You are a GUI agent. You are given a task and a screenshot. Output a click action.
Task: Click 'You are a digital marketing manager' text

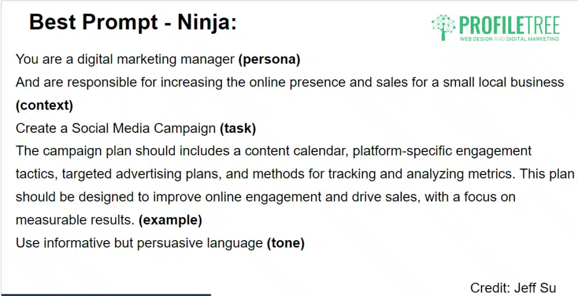tap(125, 59)
